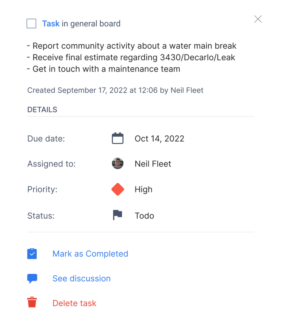
Task: Click the assignee name Neil Fleet
Action: (153, 163)
